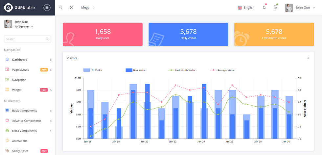This screenshot has width=322, height=155.
Task: Click the Page layouts icon
Action: (x=7, y=69)
